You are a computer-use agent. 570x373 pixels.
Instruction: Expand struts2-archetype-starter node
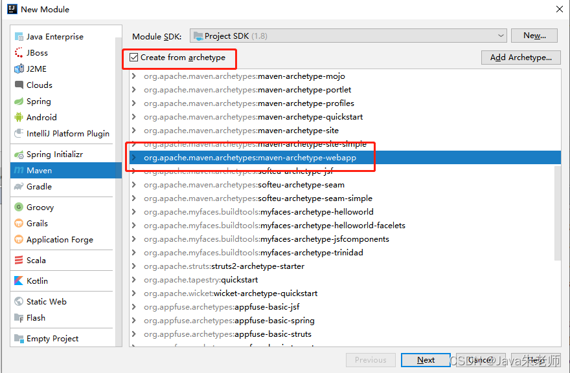click(x=134, y=266)
